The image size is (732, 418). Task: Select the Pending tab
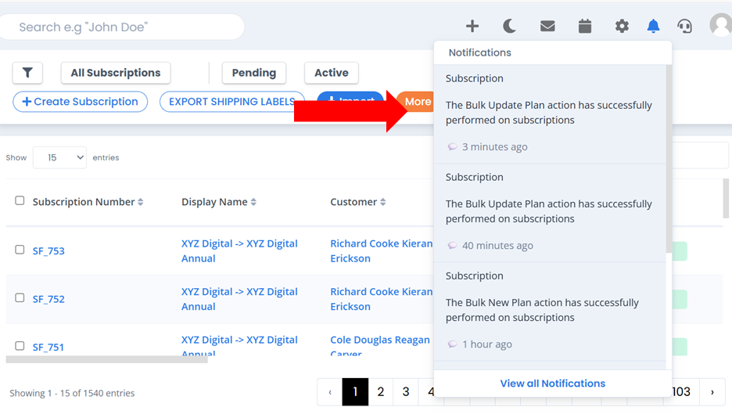[x=254, y=73]
